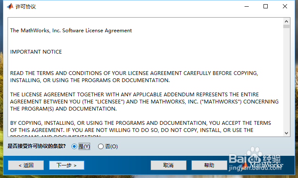Click the scrollbar up arrow
The image size is (298, 178).
tap(286, 21)
